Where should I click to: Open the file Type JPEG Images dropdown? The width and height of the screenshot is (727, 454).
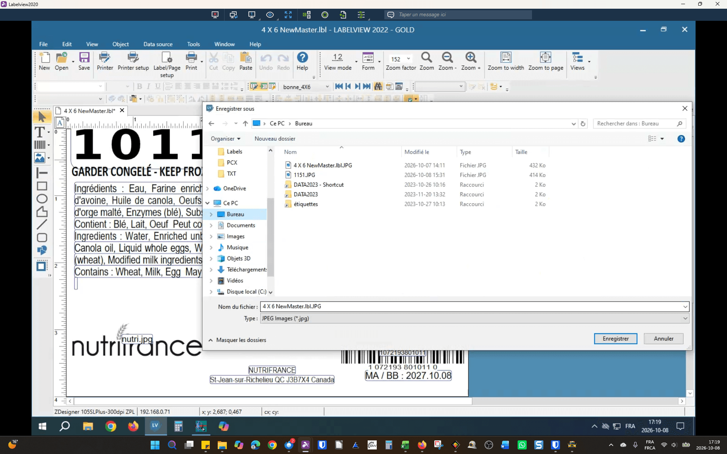pyautogui.click(x=685, y=318)
